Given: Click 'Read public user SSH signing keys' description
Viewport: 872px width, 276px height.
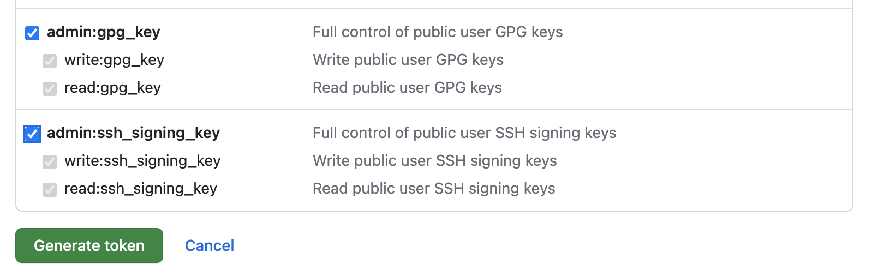Looking at the screenshot, I should click(434, 189).
